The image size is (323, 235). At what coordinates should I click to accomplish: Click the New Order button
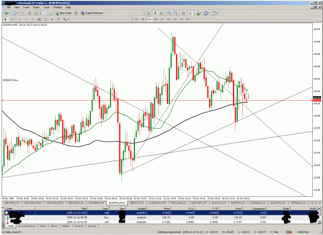pos(64,13)
